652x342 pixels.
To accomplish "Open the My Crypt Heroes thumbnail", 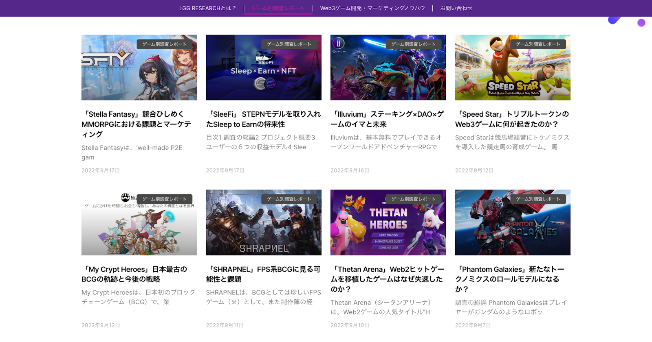I will pos(139,222).
